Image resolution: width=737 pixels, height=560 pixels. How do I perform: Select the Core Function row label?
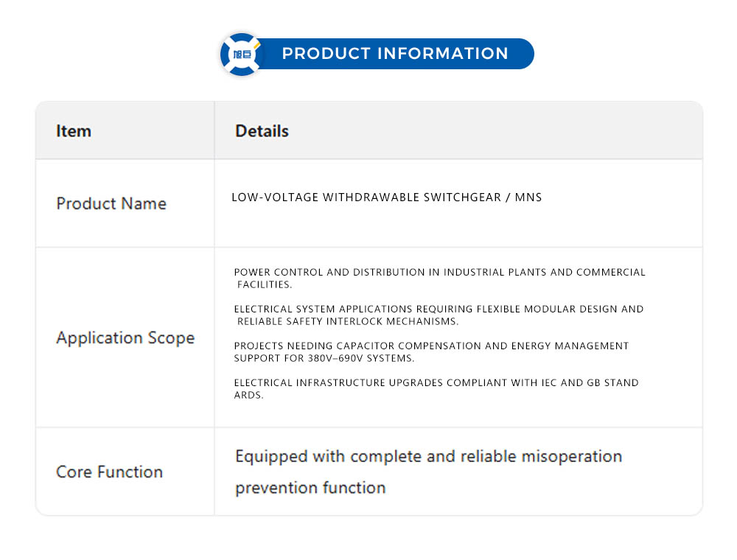(109, 472)
